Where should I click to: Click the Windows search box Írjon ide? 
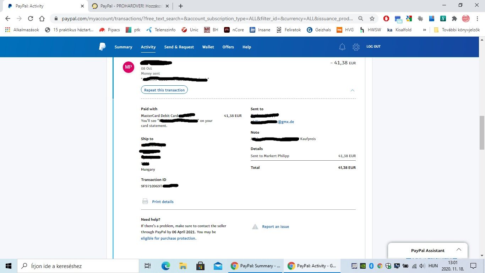[x=78, y=266]
